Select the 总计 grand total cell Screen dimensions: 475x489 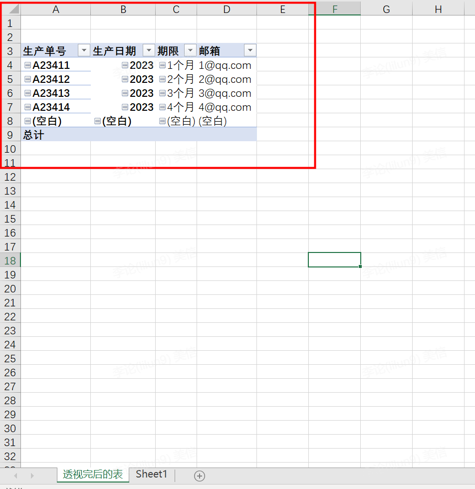pyautogui.click(x=56, y=135)
